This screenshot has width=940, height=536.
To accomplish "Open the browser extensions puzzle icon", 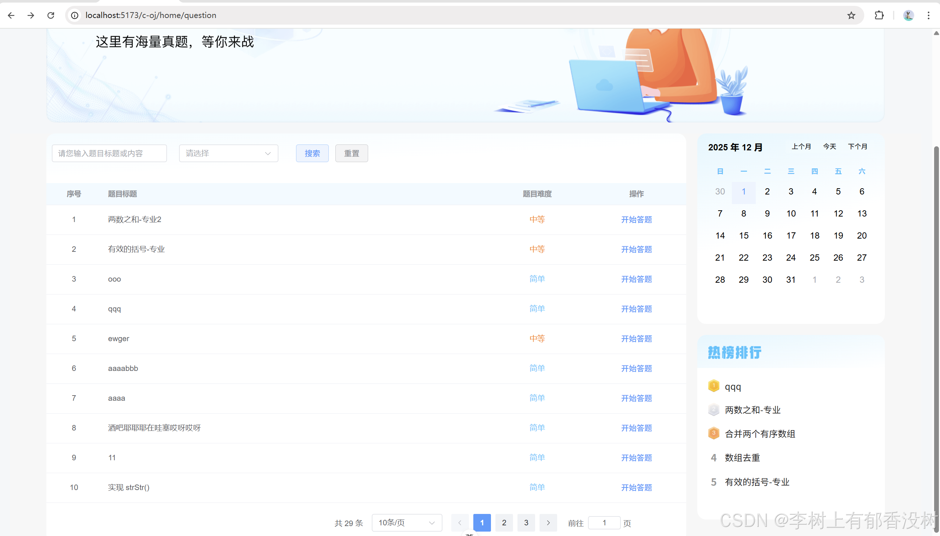I will pos(879,15).
